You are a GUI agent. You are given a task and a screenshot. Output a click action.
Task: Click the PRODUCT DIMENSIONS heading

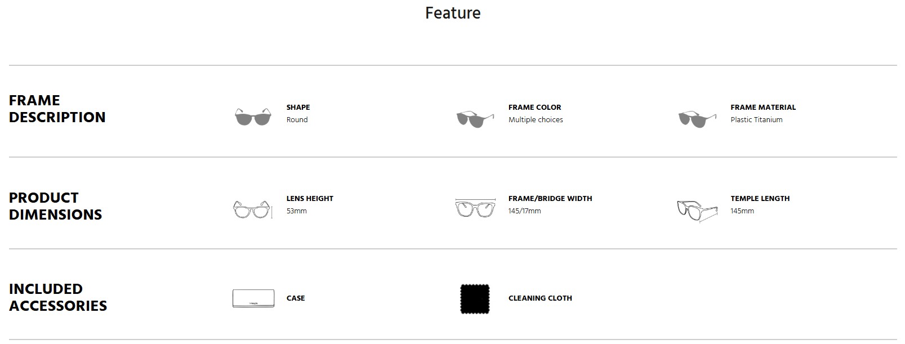55,206
